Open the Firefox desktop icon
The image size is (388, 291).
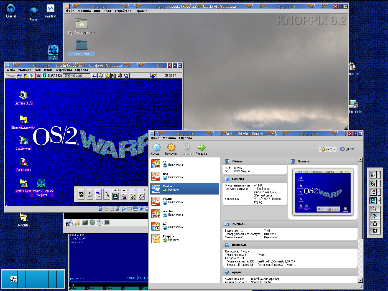tap(34, 14)
